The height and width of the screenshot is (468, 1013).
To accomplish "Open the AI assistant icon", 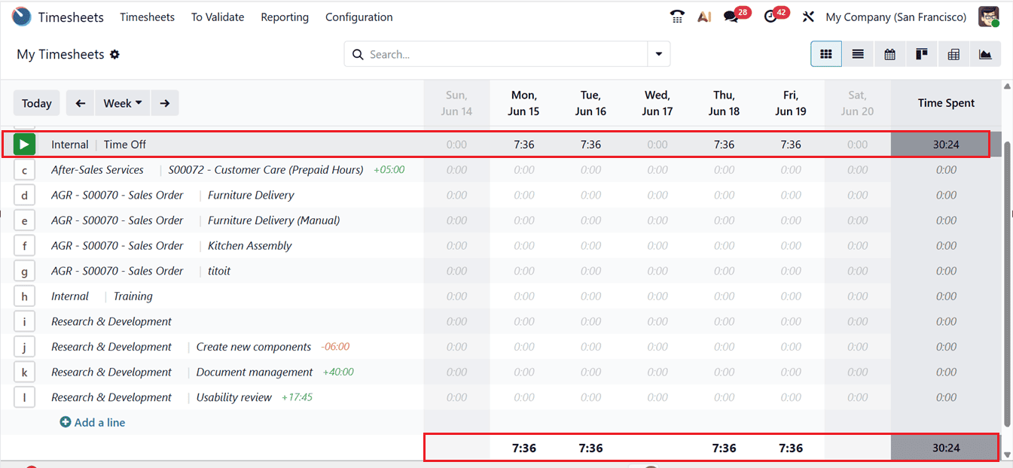I will tap(704, 17).
